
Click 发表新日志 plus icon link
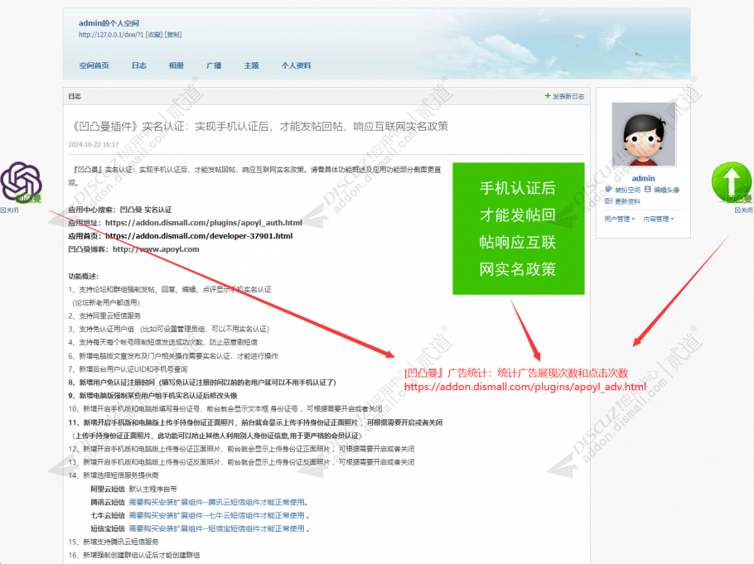click(x=564, y=96)
